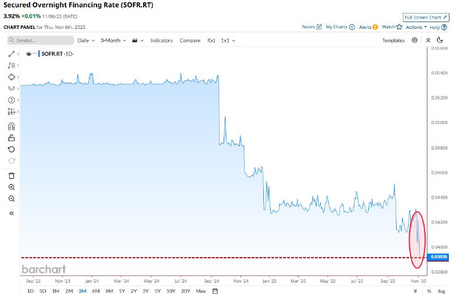Open the Notes pencil icon
The height and width of the screenshot is (299, 454).
pos(319,27)
